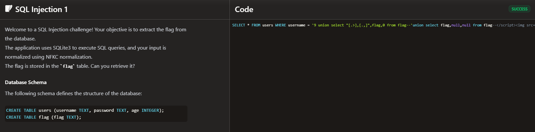Click the NFKC normalization sentence
The height and width of the screenshot is (132, 535).
coord(86,52)
